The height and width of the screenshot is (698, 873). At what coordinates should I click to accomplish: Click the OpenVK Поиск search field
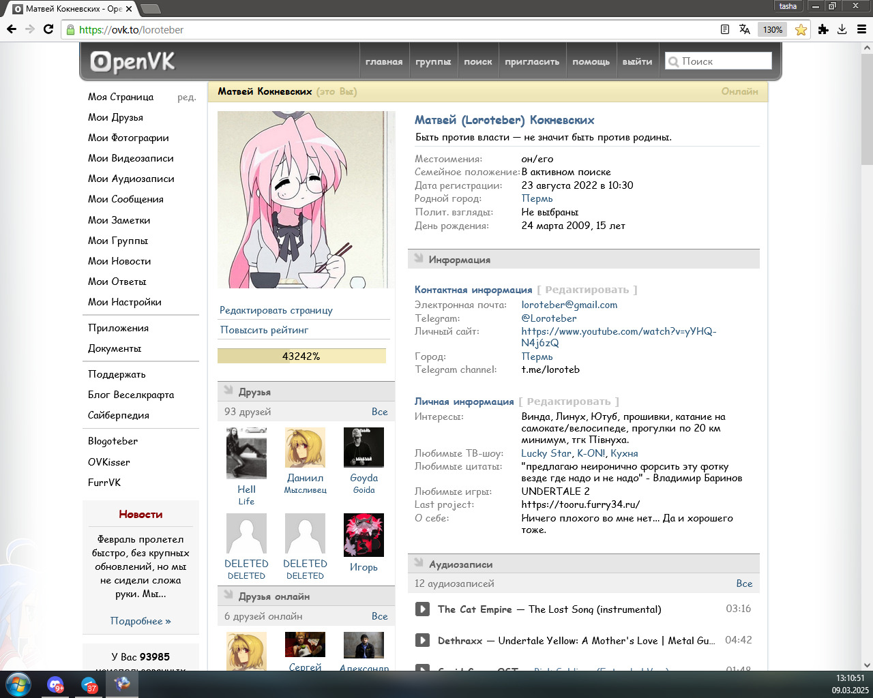[x=718, y=61]
